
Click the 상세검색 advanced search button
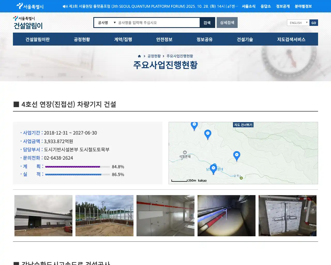pos(227,23)
